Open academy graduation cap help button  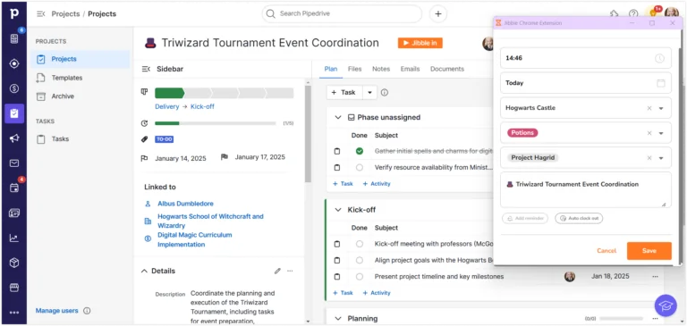(666, 305)
